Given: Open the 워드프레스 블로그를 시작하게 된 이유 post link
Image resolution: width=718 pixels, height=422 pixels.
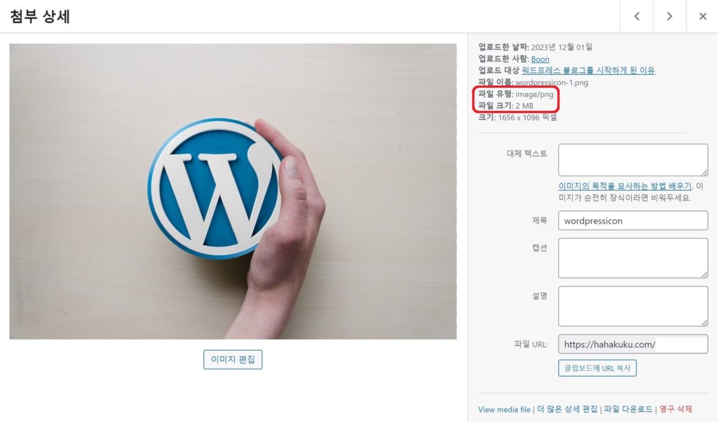Looking at the screenshot, I should (588, 71).
